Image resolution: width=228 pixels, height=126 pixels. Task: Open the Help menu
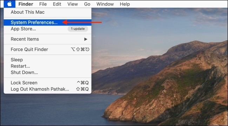(125, 4)
